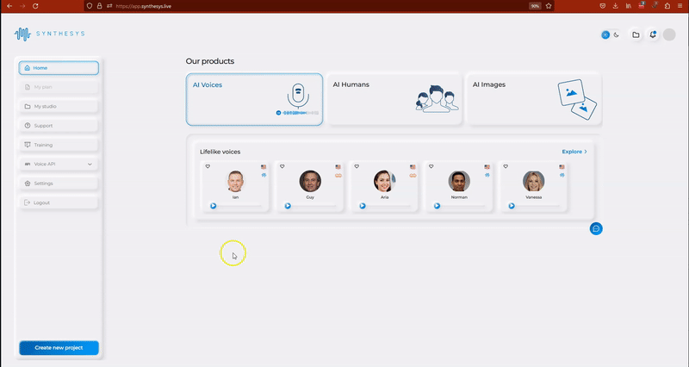Open the browser hamburger menu
Screen dimensions: 689x367
coord(680,6)
